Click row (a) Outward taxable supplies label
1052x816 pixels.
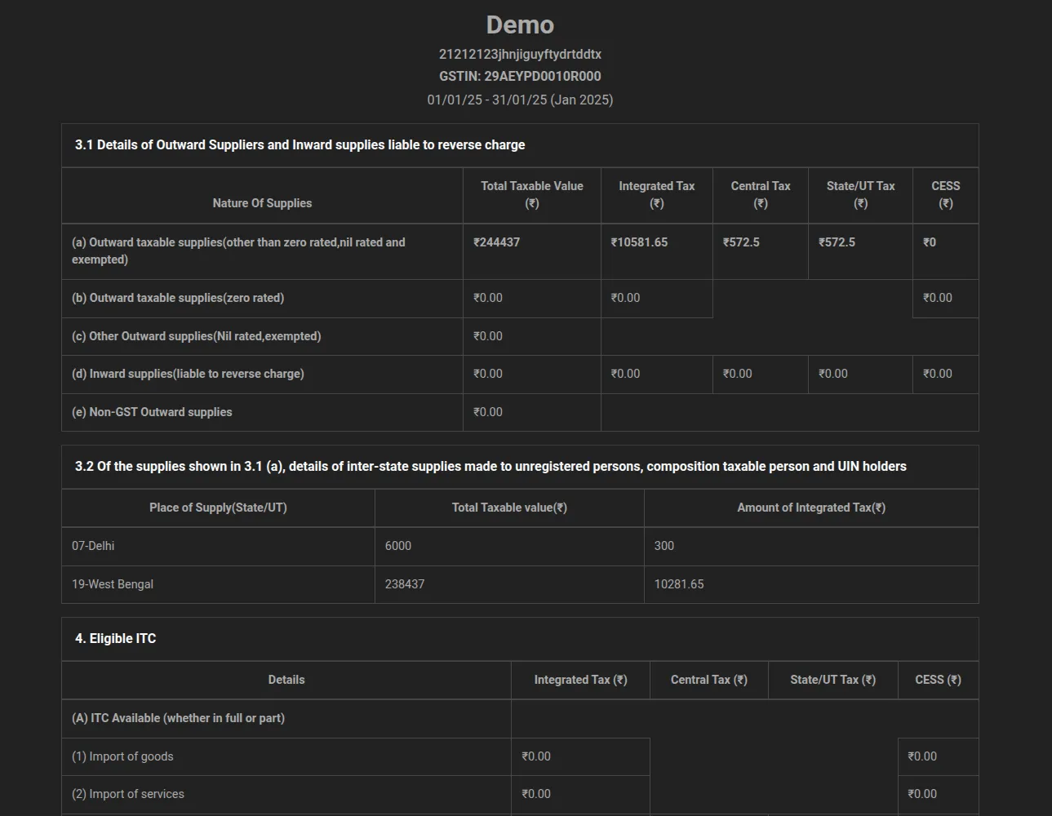[238, 251]
